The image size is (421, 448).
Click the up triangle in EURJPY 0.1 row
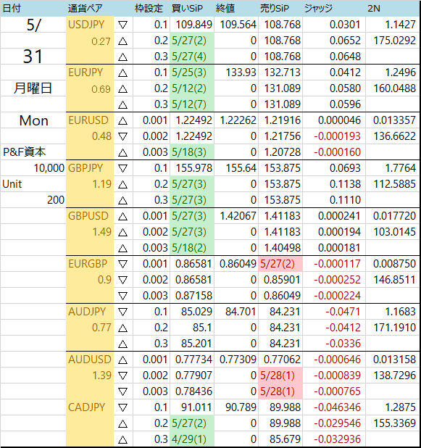click(122, 73)
